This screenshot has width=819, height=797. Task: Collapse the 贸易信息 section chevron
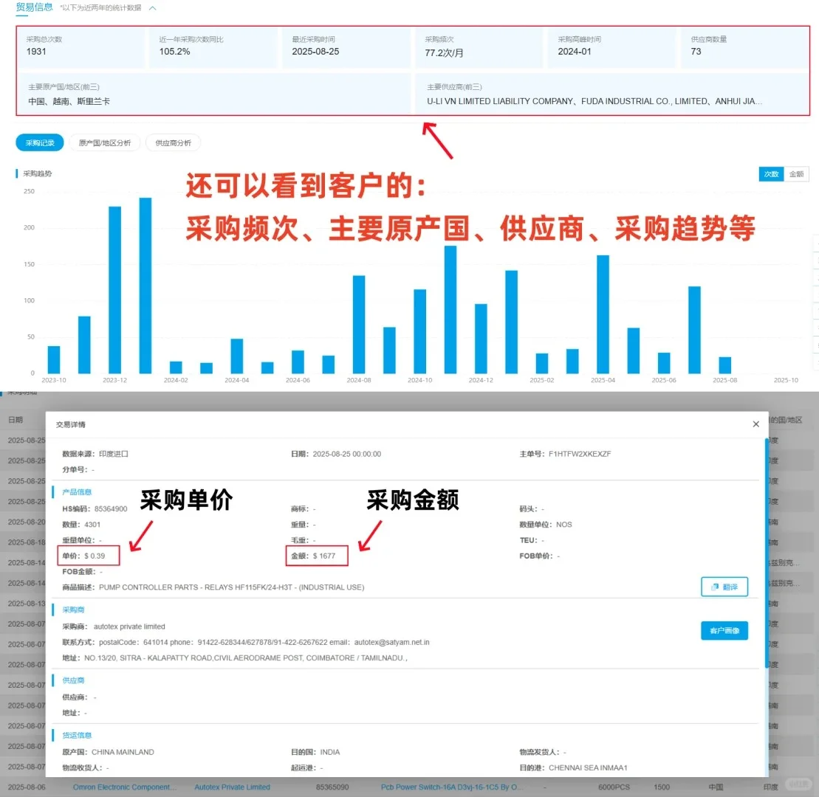pos(153,8)
